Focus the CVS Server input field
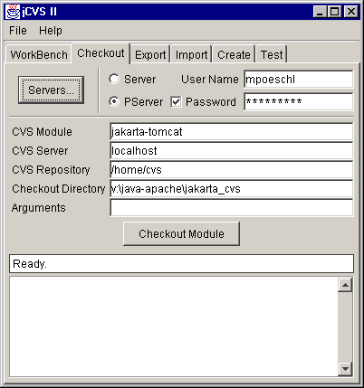The image size is (364, 388). click(231, 151)
